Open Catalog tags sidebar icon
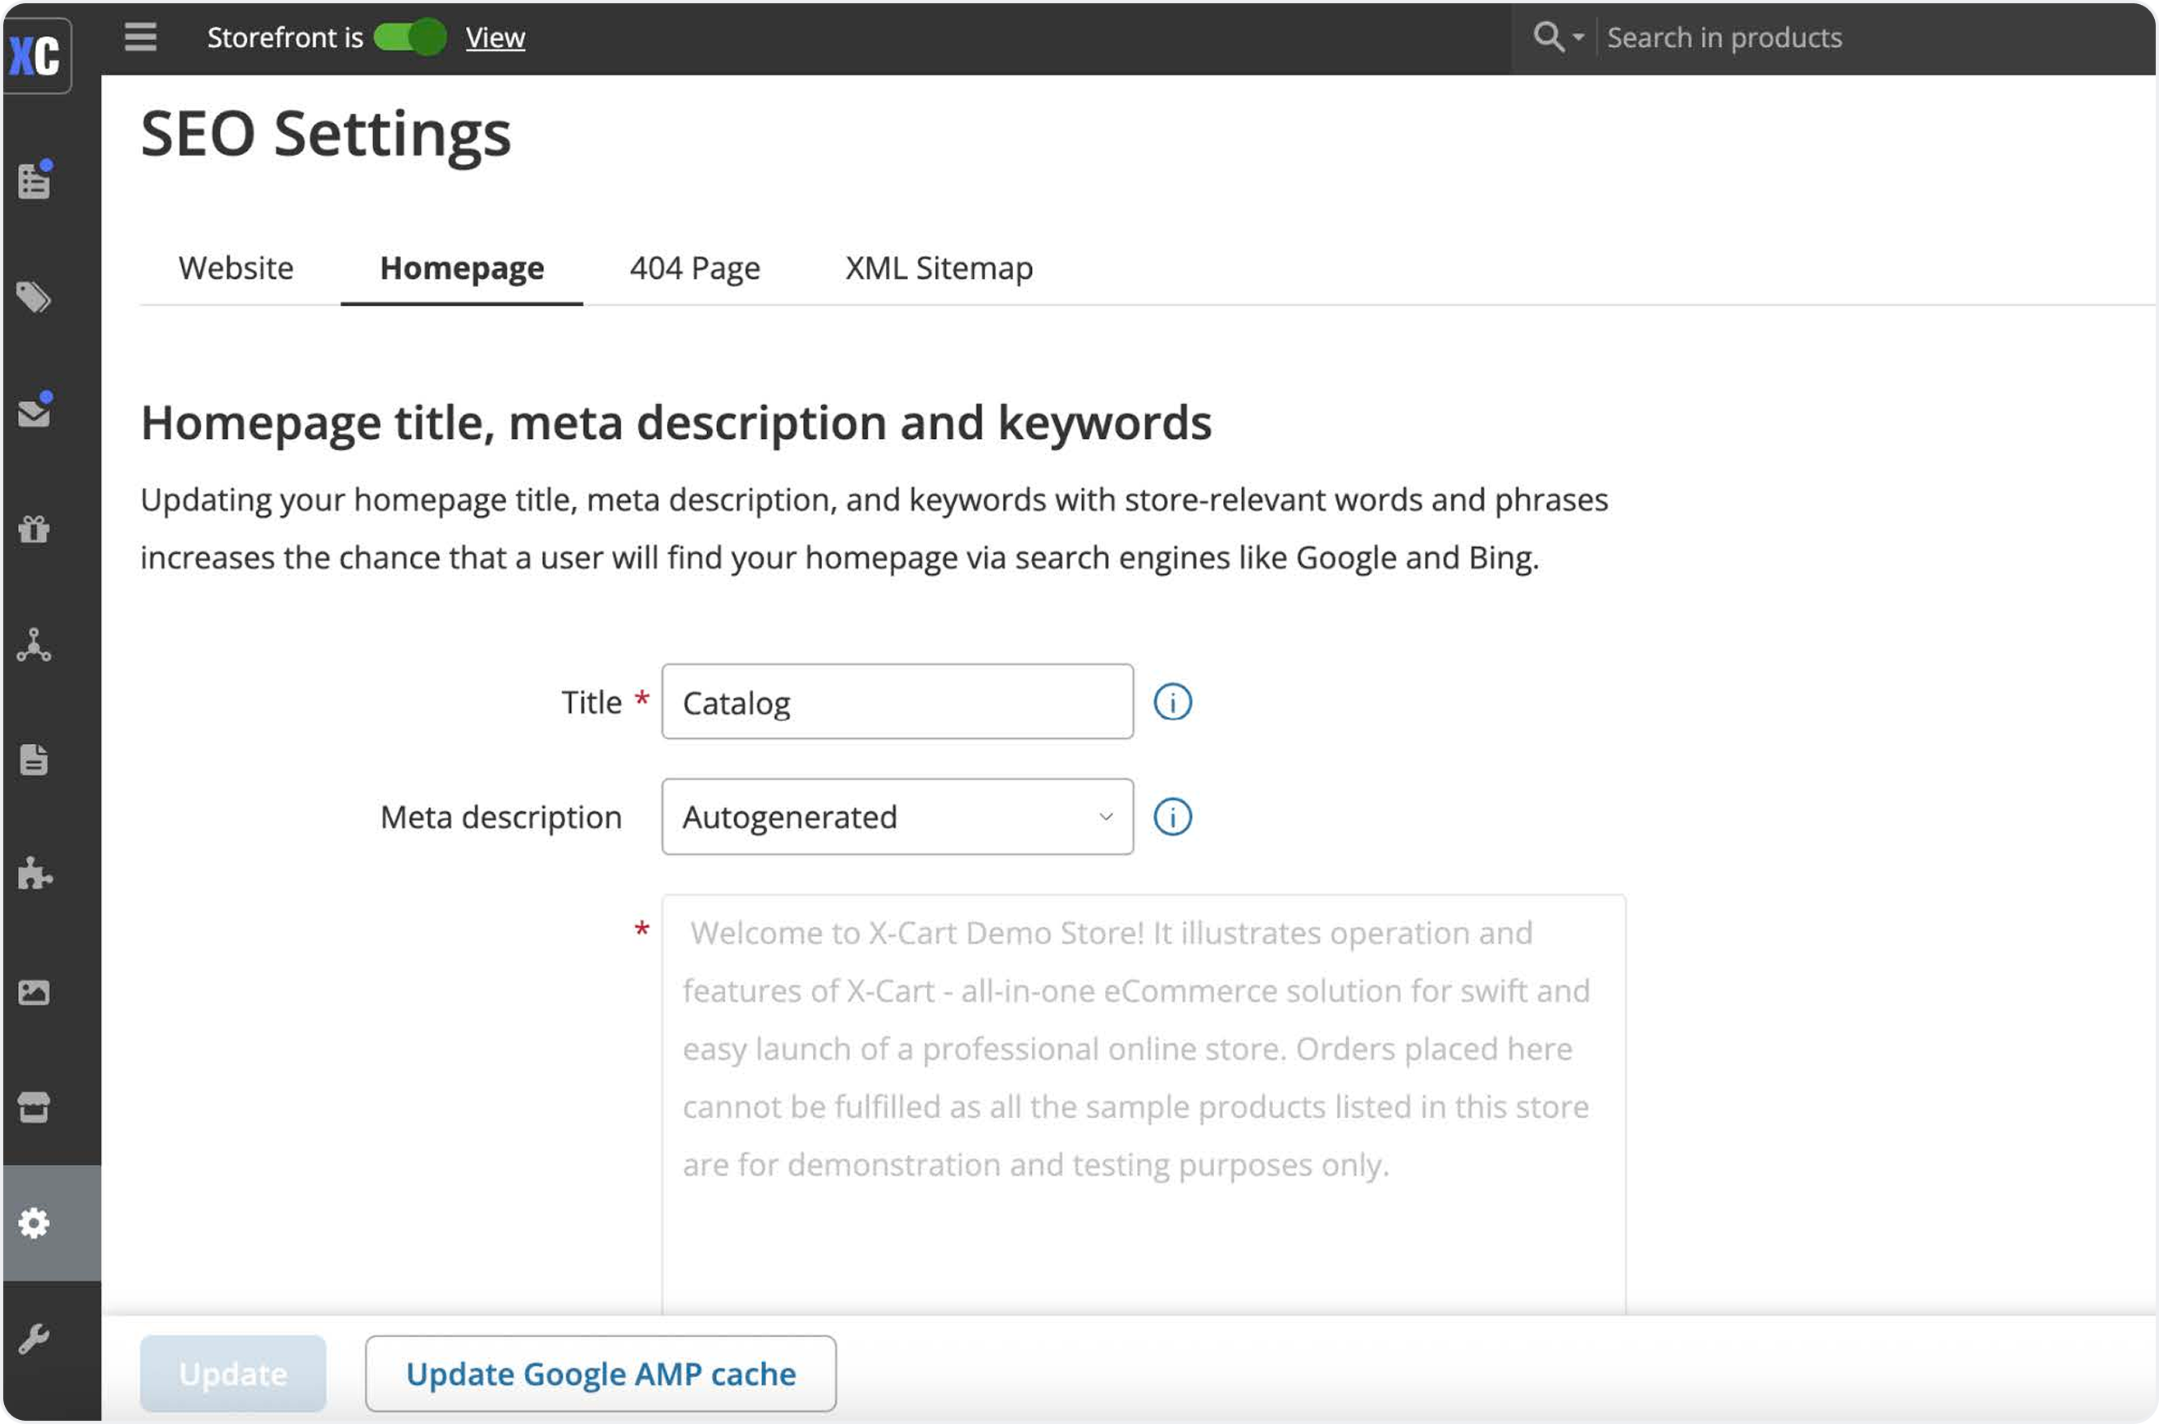 34,297
